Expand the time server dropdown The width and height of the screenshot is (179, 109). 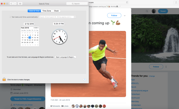click(75, 17)
